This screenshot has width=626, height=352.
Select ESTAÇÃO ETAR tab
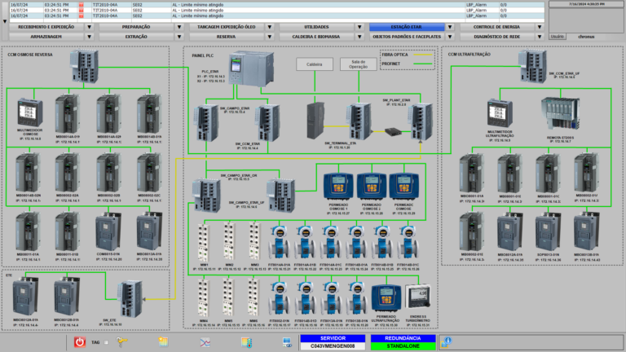tap(407, 27)
